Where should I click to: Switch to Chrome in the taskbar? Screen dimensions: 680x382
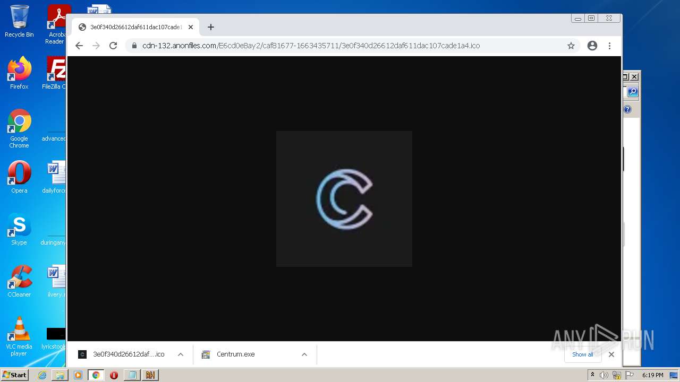96,375
